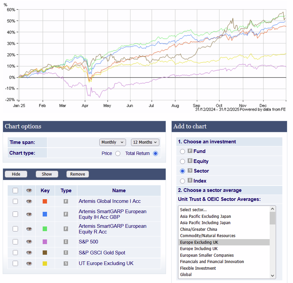Click sector list scrollbar down arrow

click(x=273, y=275)
